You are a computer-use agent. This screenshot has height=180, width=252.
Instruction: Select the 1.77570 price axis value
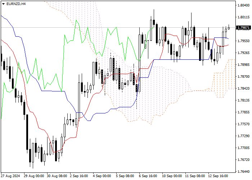pos(243,124)
